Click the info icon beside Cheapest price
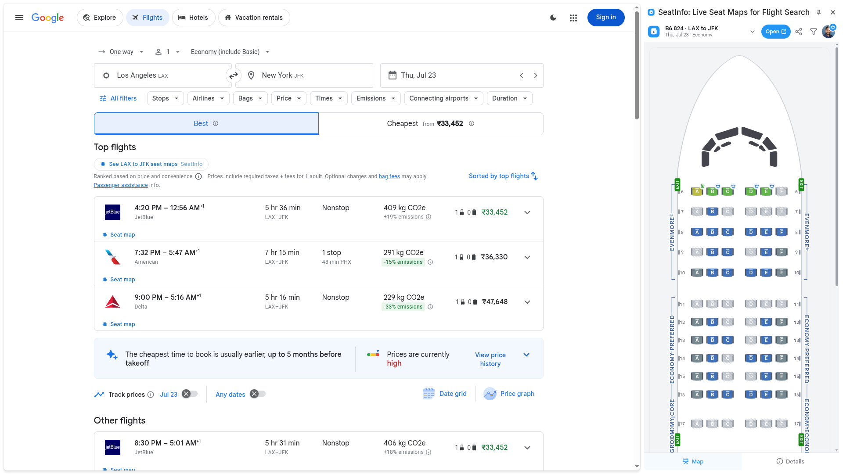 [472, 123]
